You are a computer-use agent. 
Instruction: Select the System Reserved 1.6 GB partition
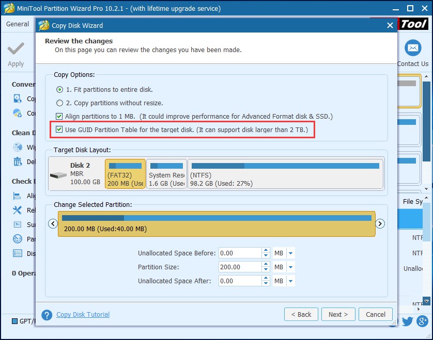pos(166,174)
